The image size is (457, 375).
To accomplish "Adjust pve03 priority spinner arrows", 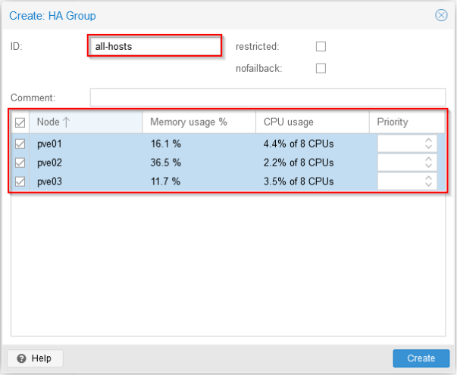I will (429, 181).
